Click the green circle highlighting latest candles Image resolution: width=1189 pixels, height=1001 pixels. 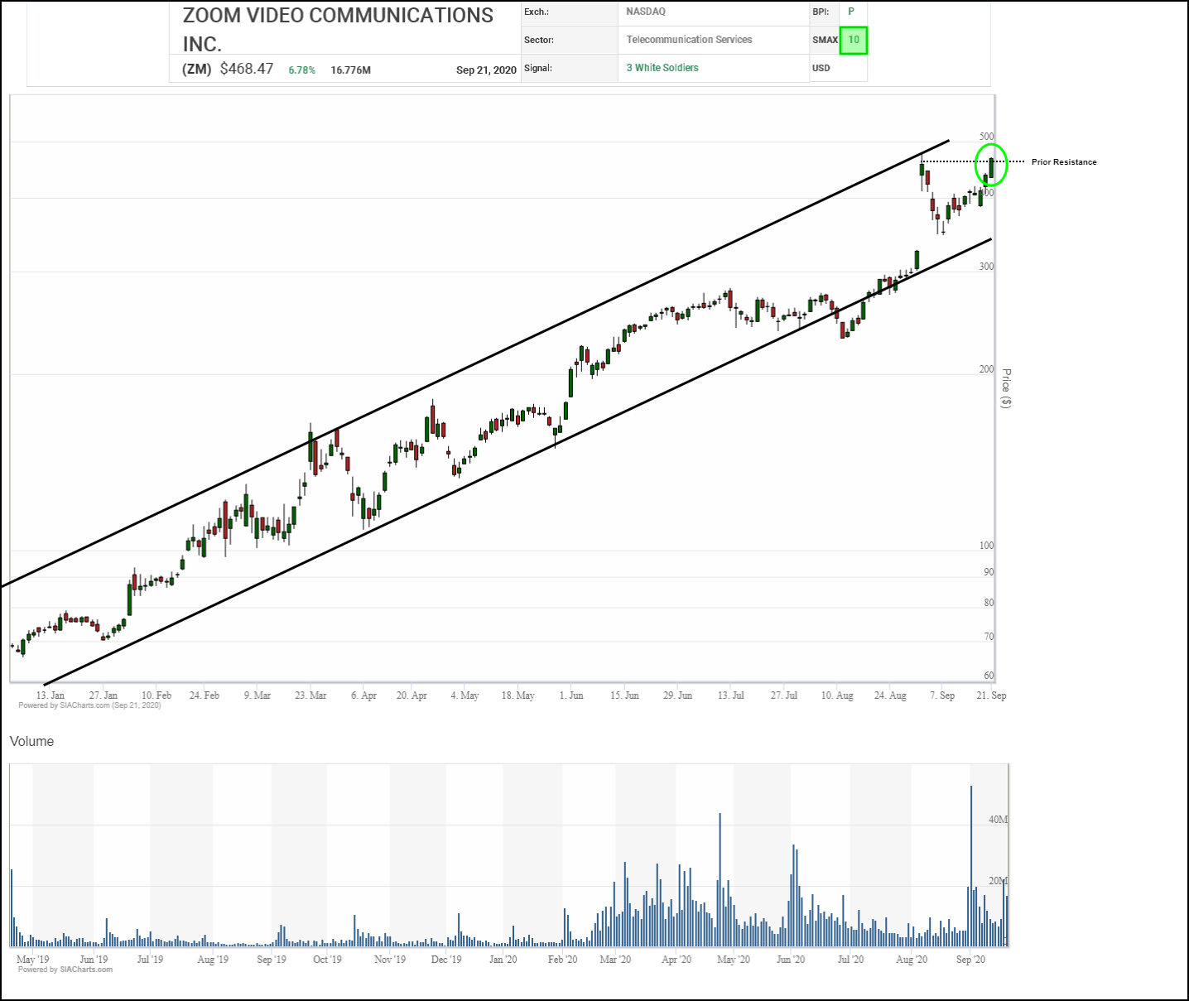point(991,164)
